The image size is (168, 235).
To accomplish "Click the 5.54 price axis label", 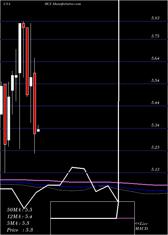I will coord(155,81).
